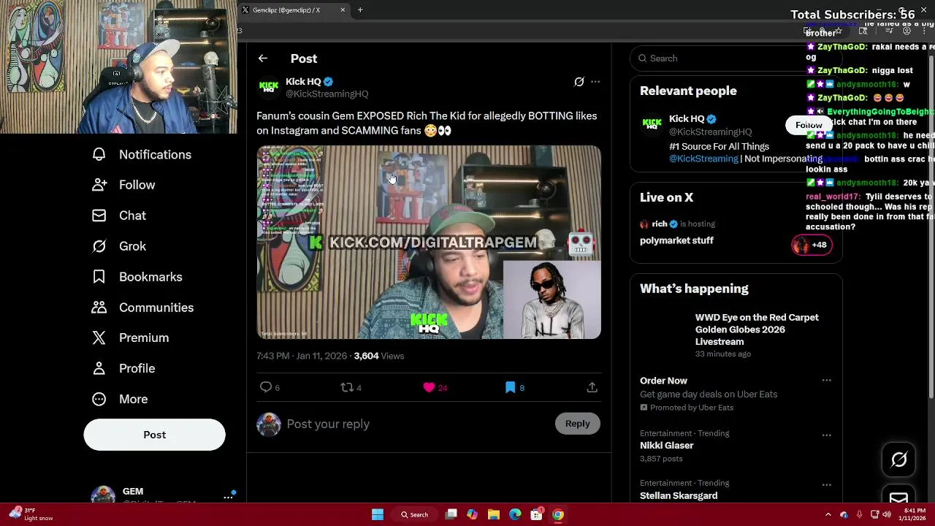This screenshot has width=935, height=526.
Task: Click the 3,604 Views count
Action: tap(378, 356)
